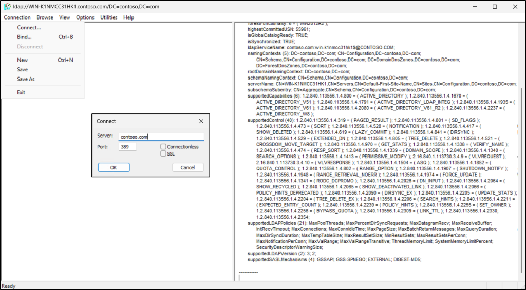Open the Browse menu

[45, 17]
